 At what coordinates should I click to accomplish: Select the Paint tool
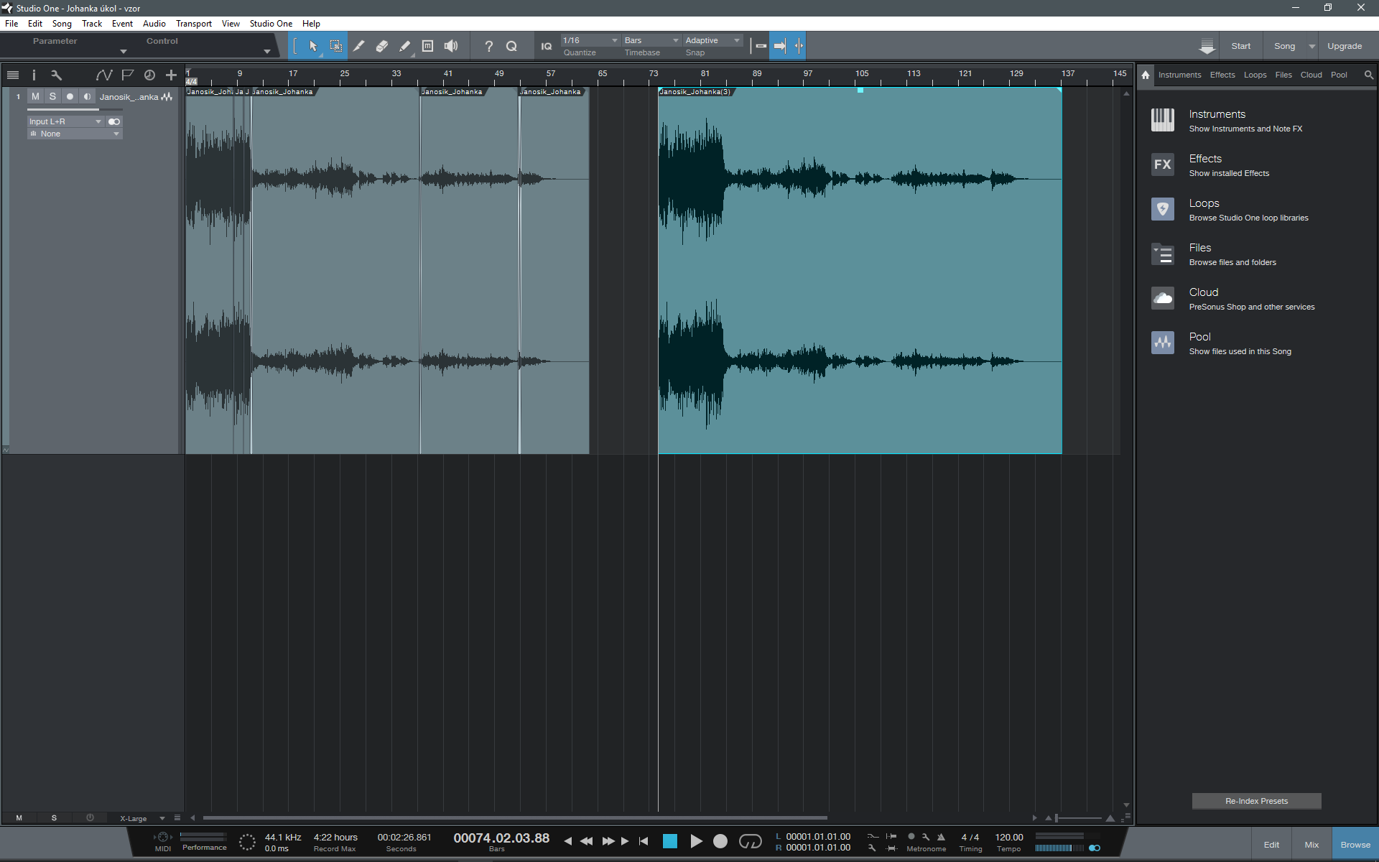point(404,46)
